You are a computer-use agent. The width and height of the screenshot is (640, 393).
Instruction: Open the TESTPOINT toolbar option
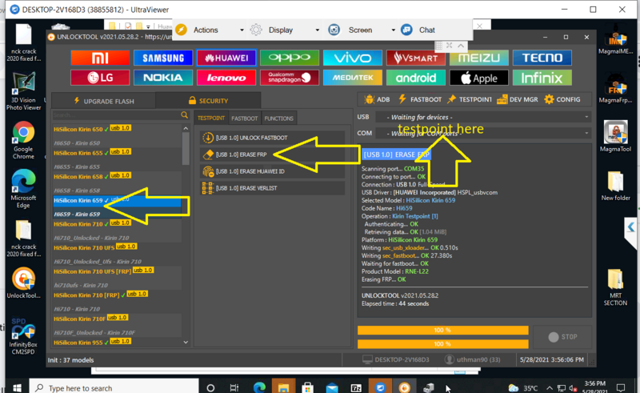(x=470, y=99)
